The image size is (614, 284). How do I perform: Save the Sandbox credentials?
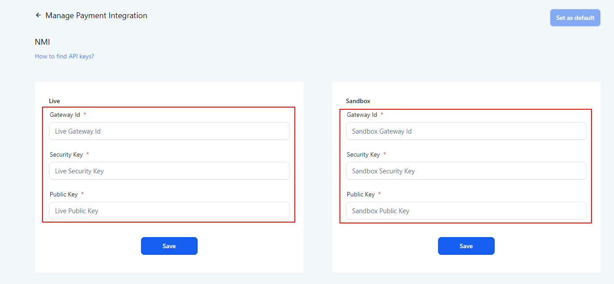466,246
